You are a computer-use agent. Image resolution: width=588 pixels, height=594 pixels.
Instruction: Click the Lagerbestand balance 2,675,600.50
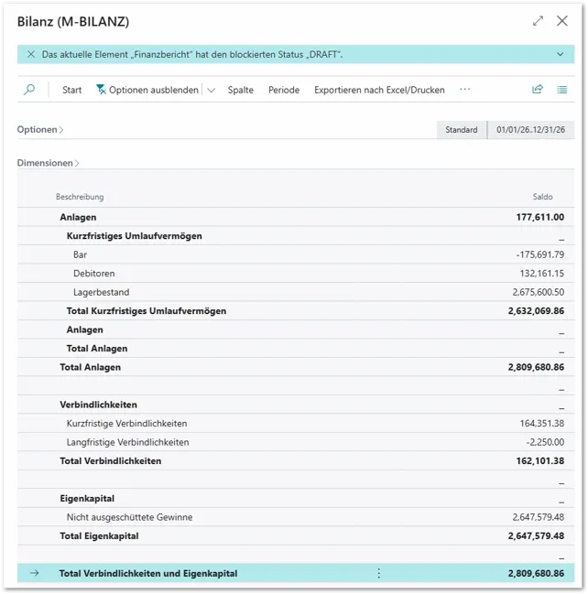(538, 292)
